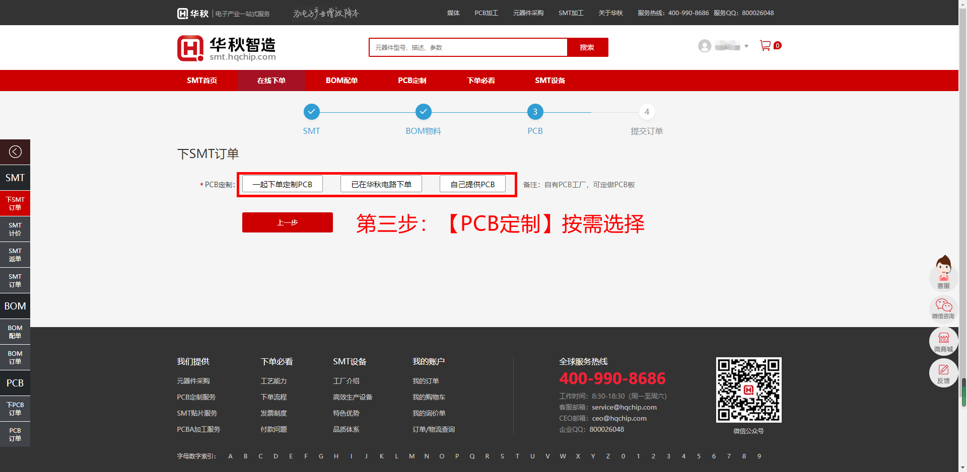Viewport: 967px width, 472px height.
Task: Collapse the left sidebar with back arrow
Action: [x=15, y=152]
